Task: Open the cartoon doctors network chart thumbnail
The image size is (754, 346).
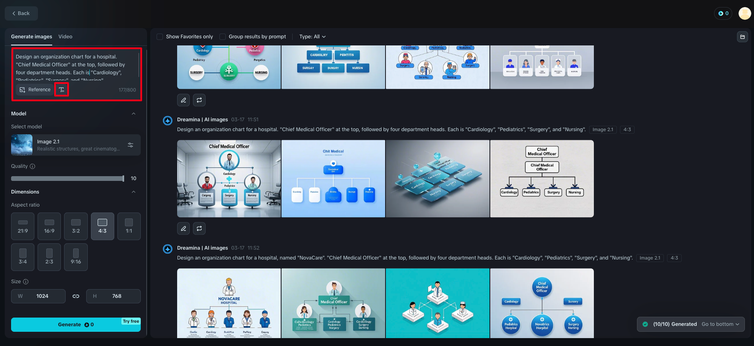Action: [438, 67]
